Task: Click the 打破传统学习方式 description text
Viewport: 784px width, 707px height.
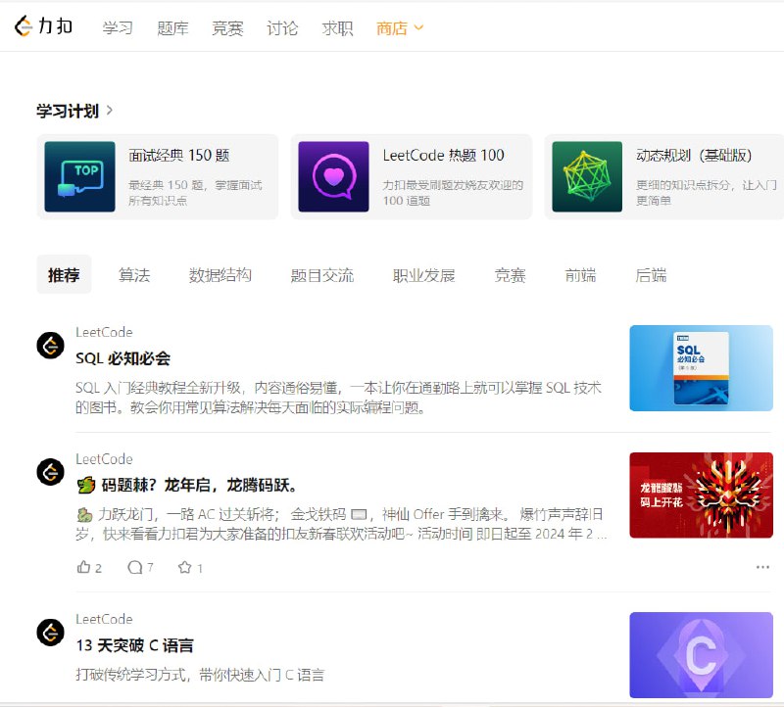Action: pos(200,675)
